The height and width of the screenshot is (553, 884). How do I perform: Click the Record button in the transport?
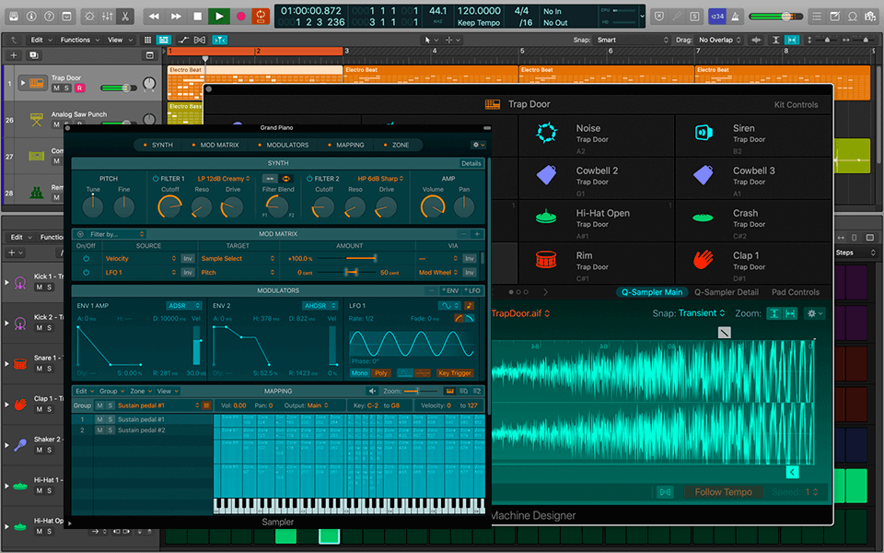click(x=241, y=17)
